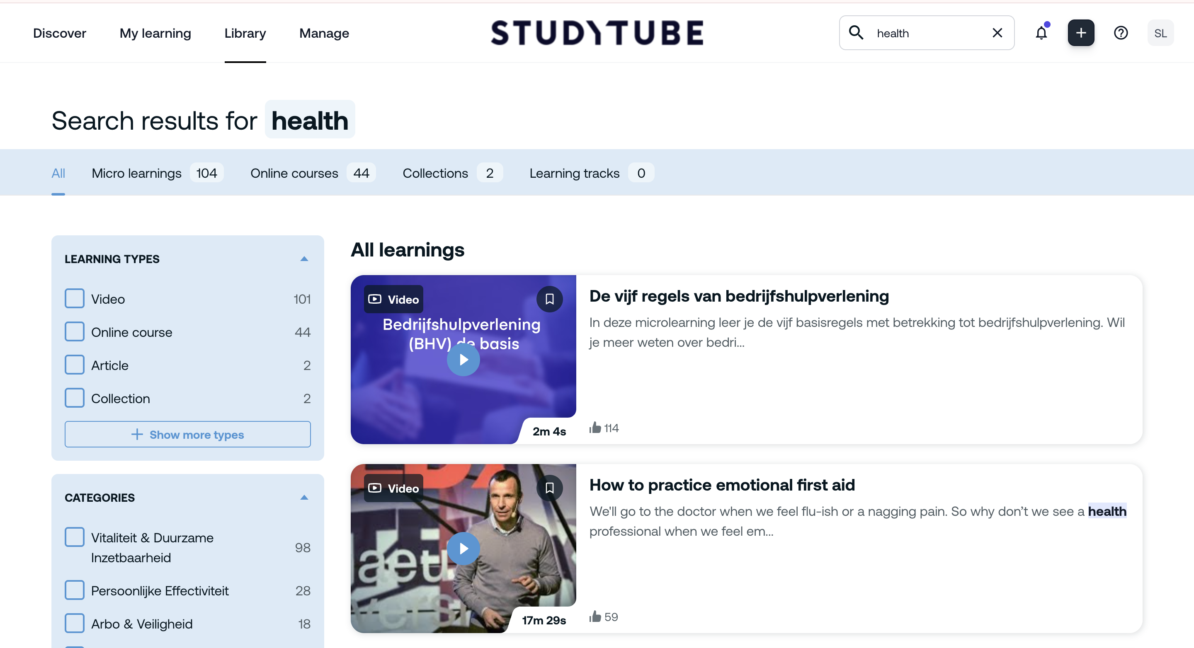
Task: Tick the Persoonlijke Effectiviteit category
Action: [x=75, y=590]
